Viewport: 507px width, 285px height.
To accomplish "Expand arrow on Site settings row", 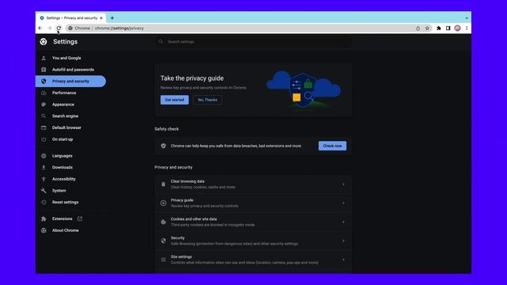I will [x=343, y=260].
